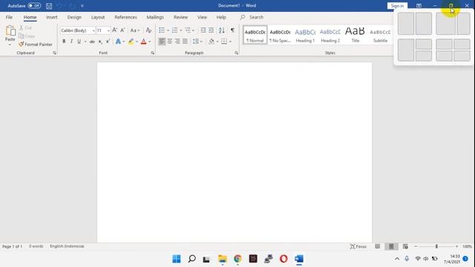Screen dimensions: 475x267
Task: Click the text highlight color marker
Action: coord(131,42)
